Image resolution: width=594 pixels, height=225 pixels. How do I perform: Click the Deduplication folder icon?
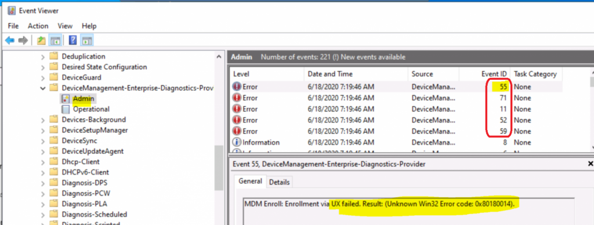tap(54, 57)
